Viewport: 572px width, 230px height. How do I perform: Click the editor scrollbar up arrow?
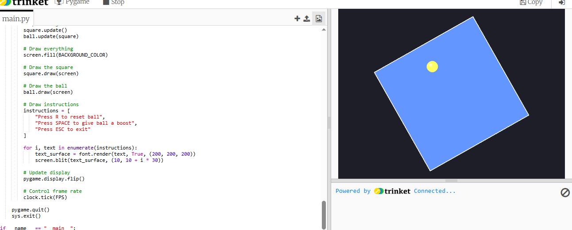click(x=323, y=30)
